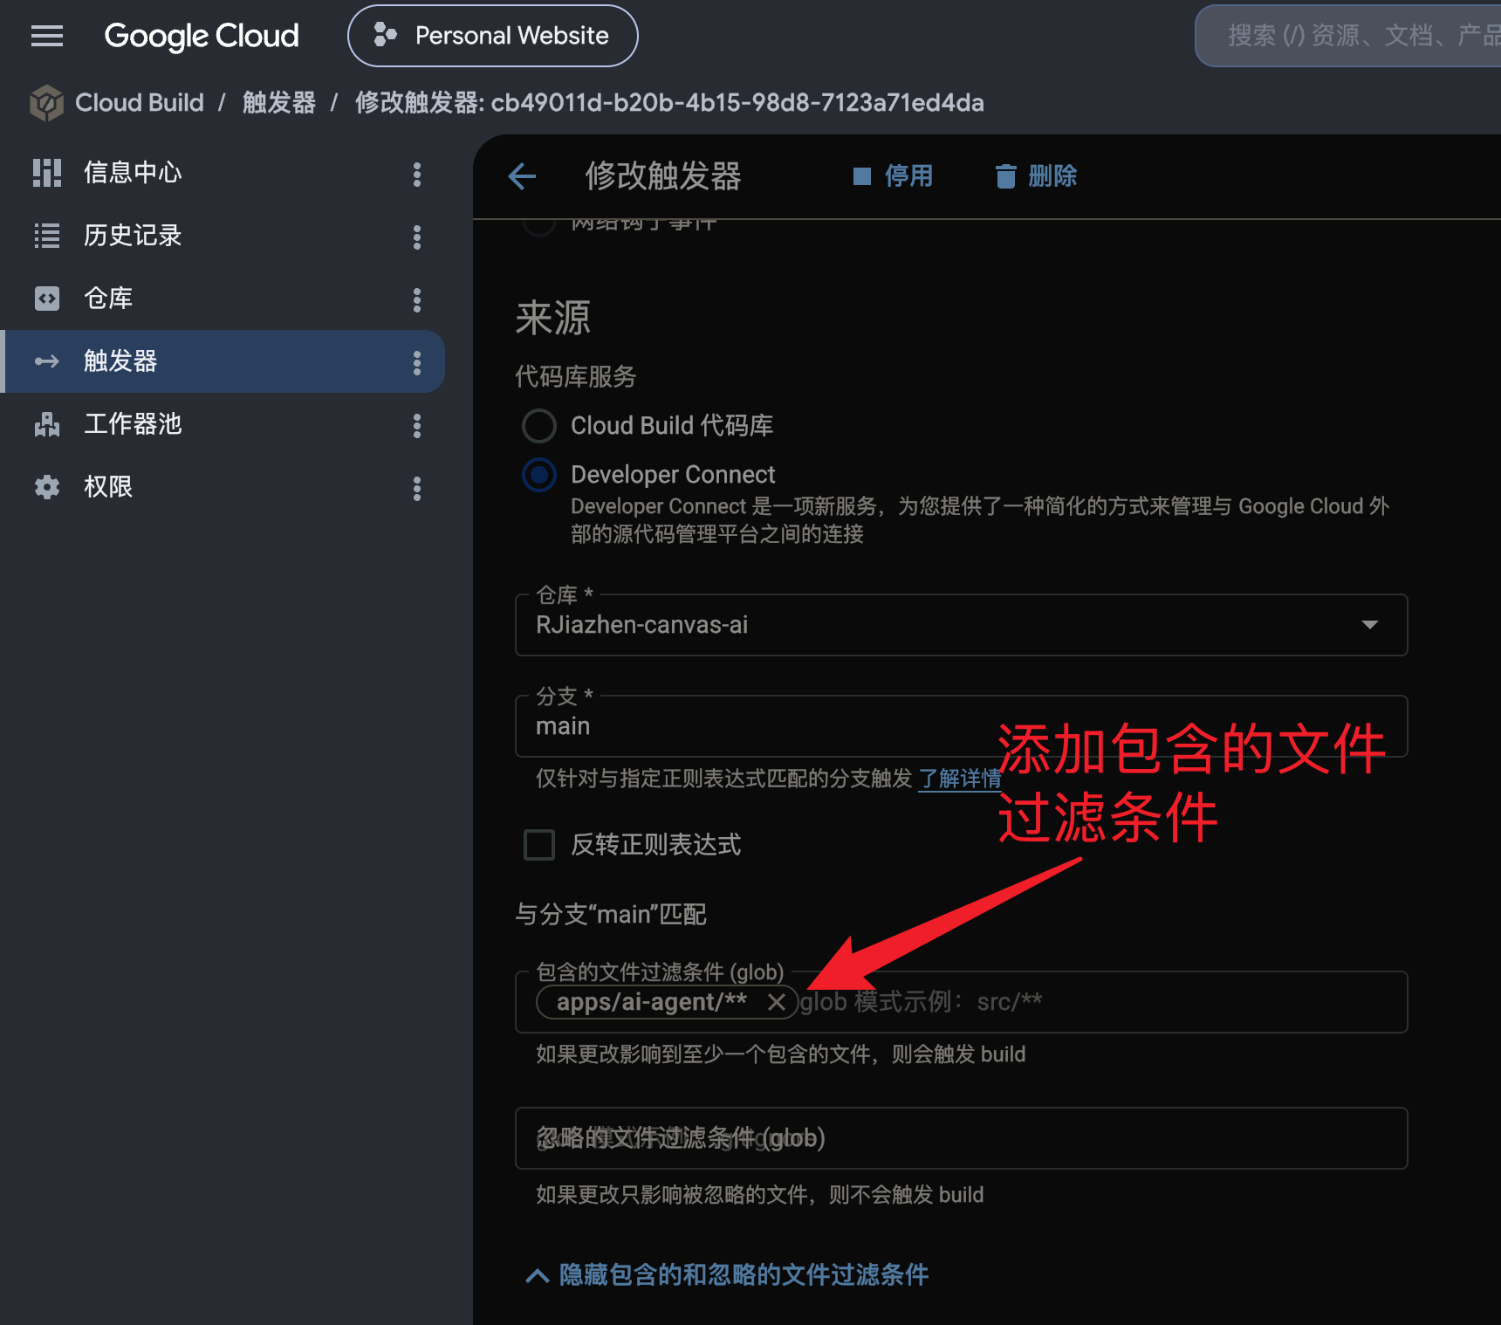Click 删除 to delete the trigger

pyautogui.click(x=1037, y=176)
